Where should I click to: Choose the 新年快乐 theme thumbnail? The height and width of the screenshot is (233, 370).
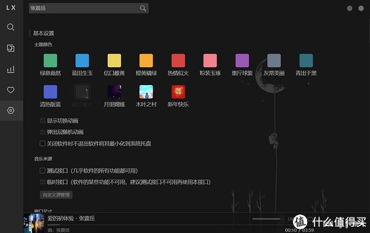click(178, 92)
